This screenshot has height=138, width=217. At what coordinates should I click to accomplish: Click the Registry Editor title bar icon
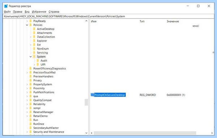pyautogui.click(x=6, y=6)
